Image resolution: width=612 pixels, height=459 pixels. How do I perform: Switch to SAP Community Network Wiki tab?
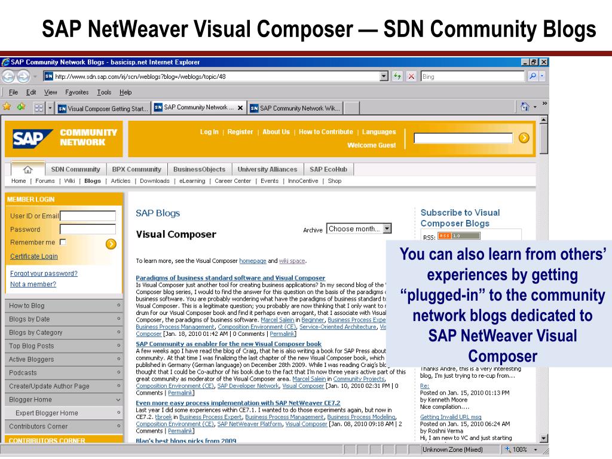tap(295, 108)
